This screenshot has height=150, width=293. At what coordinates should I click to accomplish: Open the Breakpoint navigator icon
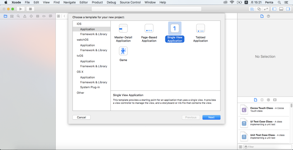click(x=44, y=16)
